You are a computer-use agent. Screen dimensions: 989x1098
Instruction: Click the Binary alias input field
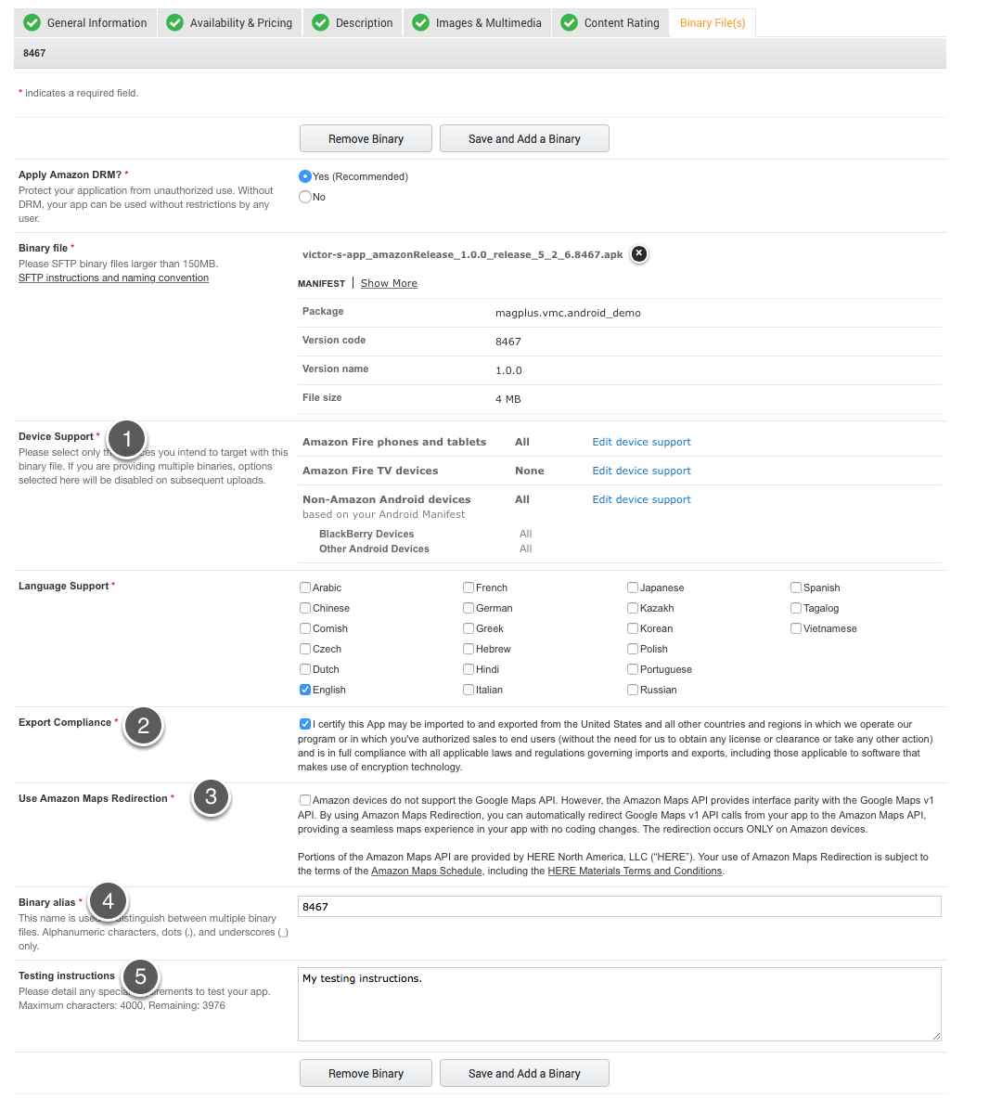click(x=620, y=907)
